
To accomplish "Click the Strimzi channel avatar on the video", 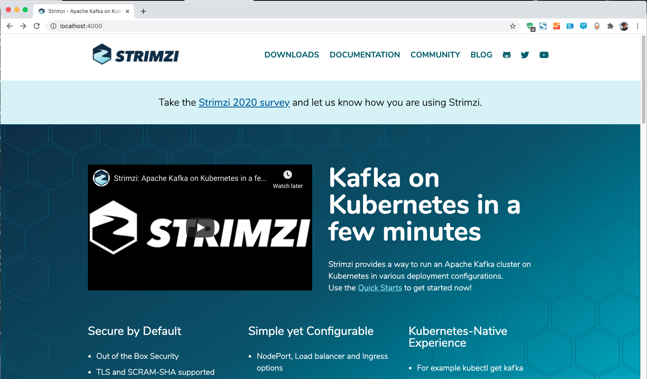I will 101,178.
